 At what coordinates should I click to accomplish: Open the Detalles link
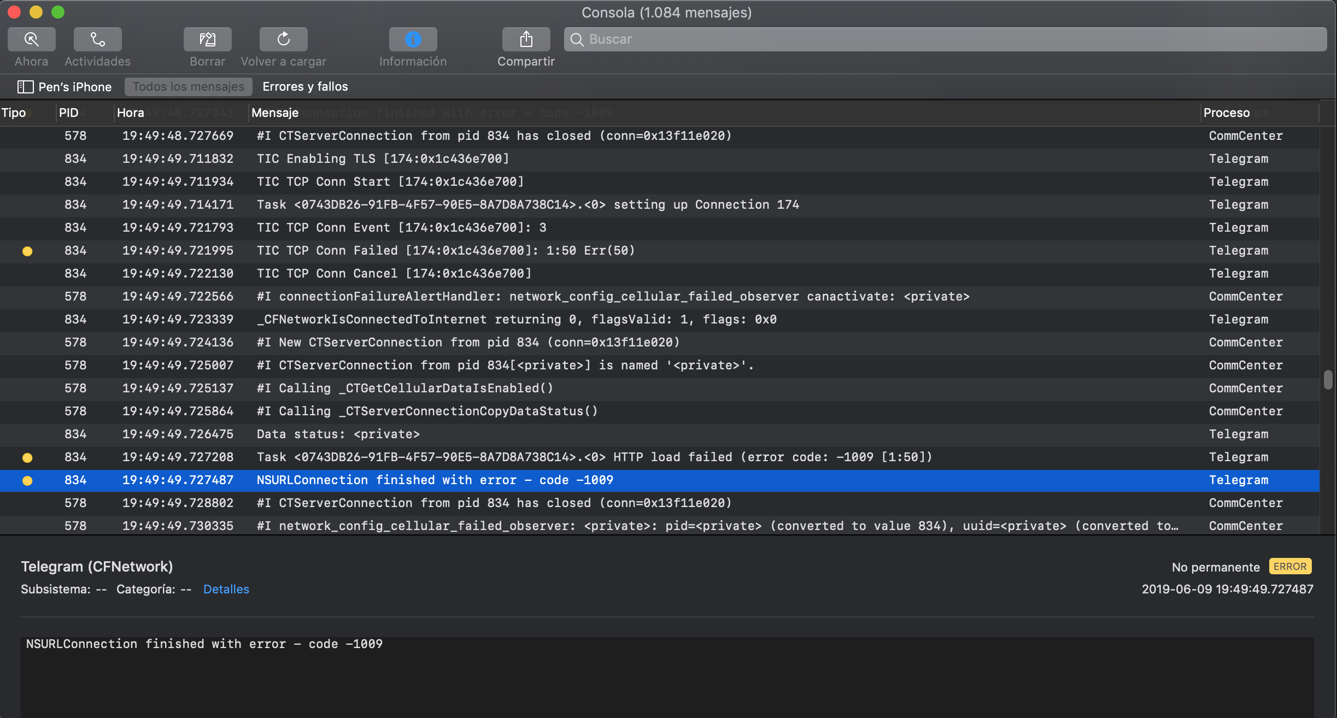pos(226,589)
